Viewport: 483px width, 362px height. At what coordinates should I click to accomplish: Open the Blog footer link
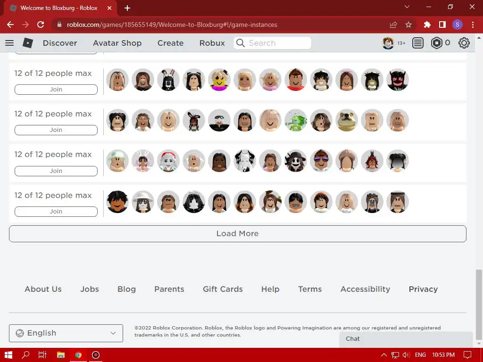pos(126,289)
